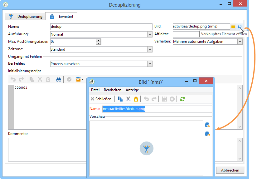Viewport: 257px width, 184px height.
Task: Increase Max. Ausführungsdauer with up arrow
Action: pos(99,40)
